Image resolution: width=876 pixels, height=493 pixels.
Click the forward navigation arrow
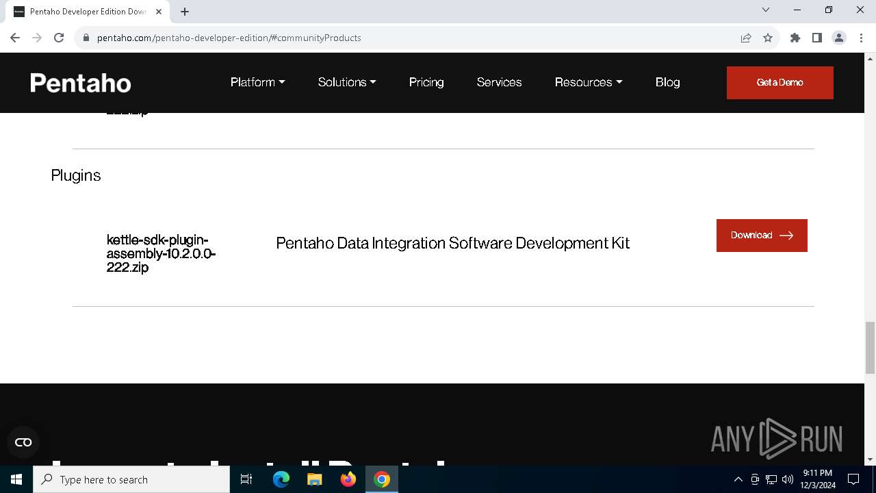coord(37,38)
